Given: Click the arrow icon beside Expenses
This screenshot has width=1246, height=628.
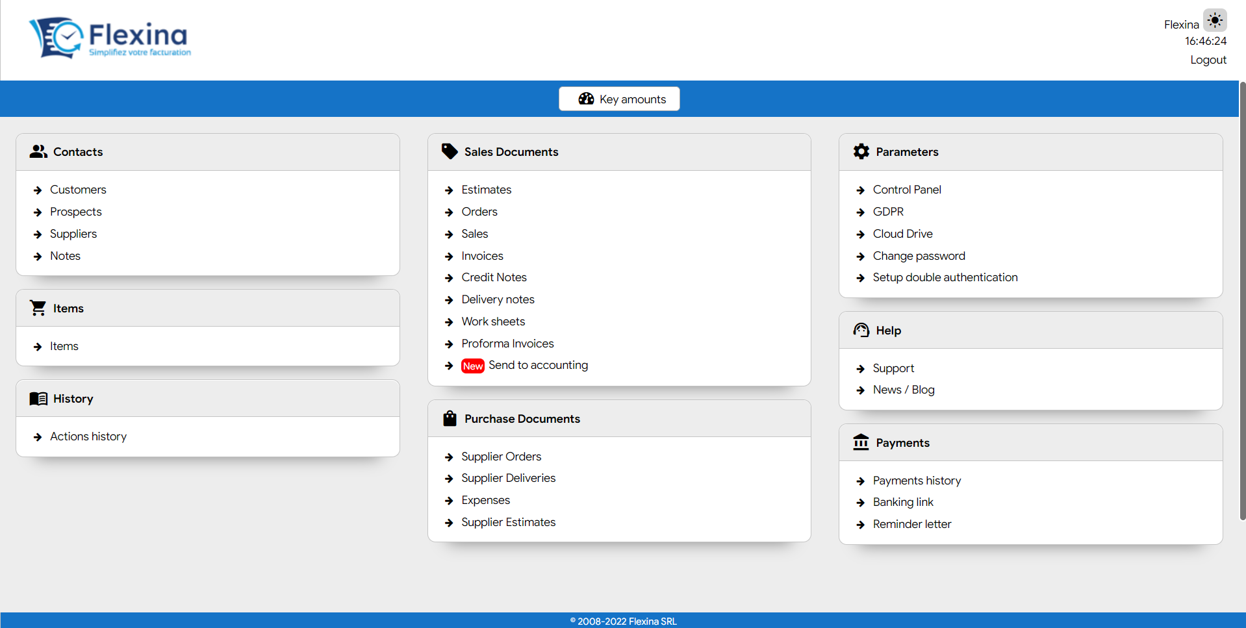Looking at the screenshot, I should point(449,501).
